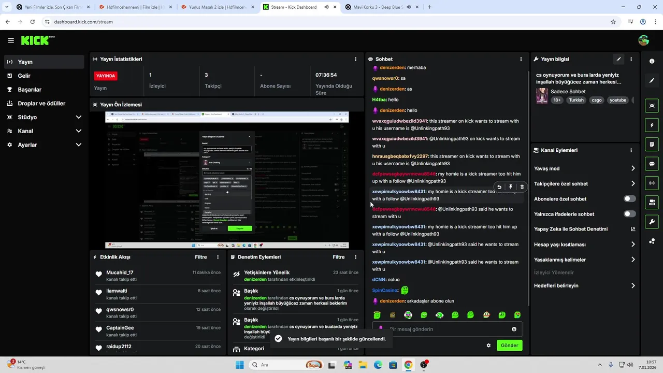Toggle the lightning activity icon in right sidebar
Viewport: 663px width, 373px height.
(x=652, y=125)
